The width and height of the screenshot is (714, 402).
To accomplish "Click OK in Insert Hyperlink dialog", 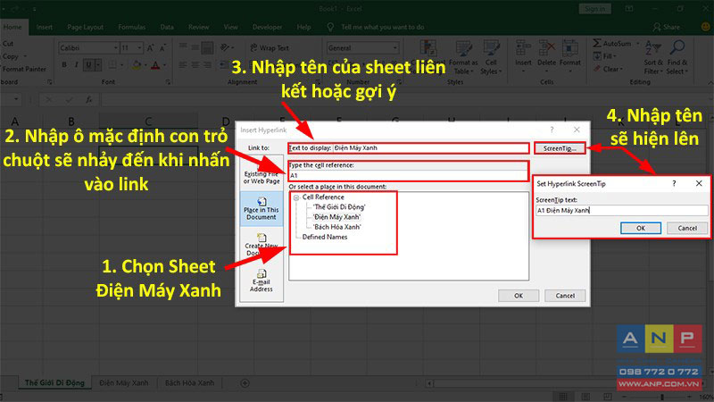I will tap(519, 296).
